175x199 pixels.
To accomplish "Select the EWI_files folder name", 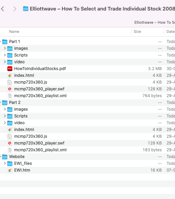I will [23, 163].
